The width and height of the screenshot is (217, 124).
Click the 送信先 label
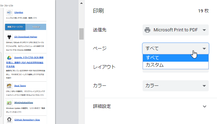pos(100,30)
